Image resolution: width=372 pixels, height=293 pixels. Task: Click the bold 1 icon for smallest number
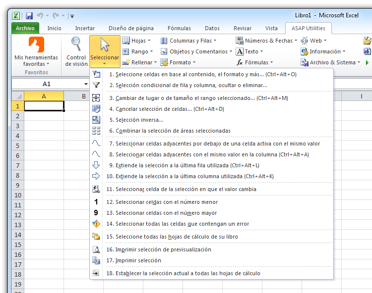click(96, 202)
